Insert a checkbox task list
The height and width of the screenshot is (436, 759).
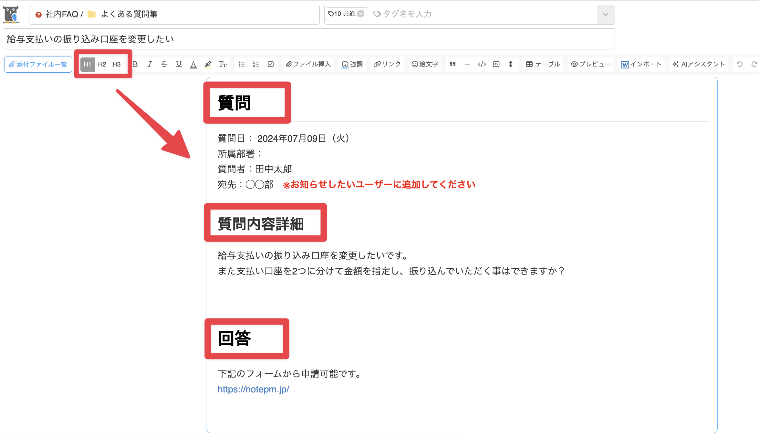tap(271, 64)
